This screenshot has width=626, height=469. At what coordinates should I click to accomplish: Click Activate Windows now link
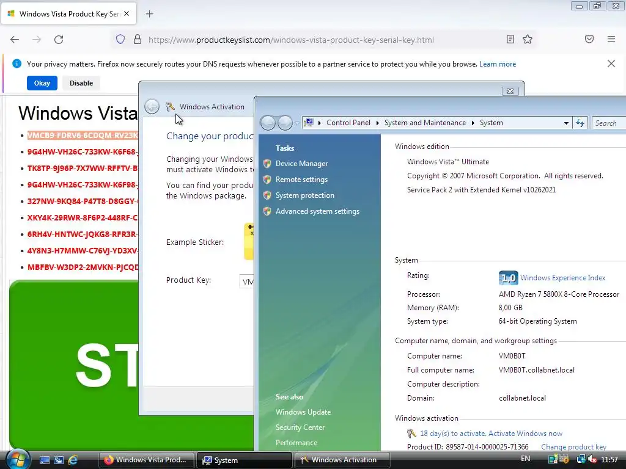click(525, 434)
